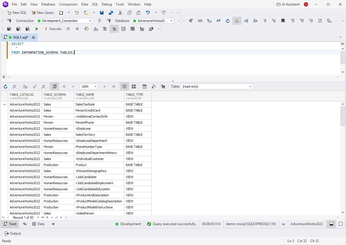The image size is (346, 245).
Task: Click the SalesTerritory cell
Action: point(99,135)
